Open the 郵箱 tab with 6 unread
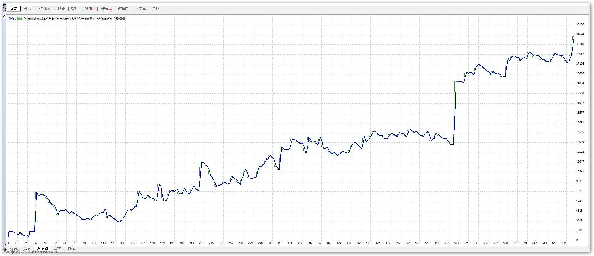The image size is (594, 256). tap(89, 9)
